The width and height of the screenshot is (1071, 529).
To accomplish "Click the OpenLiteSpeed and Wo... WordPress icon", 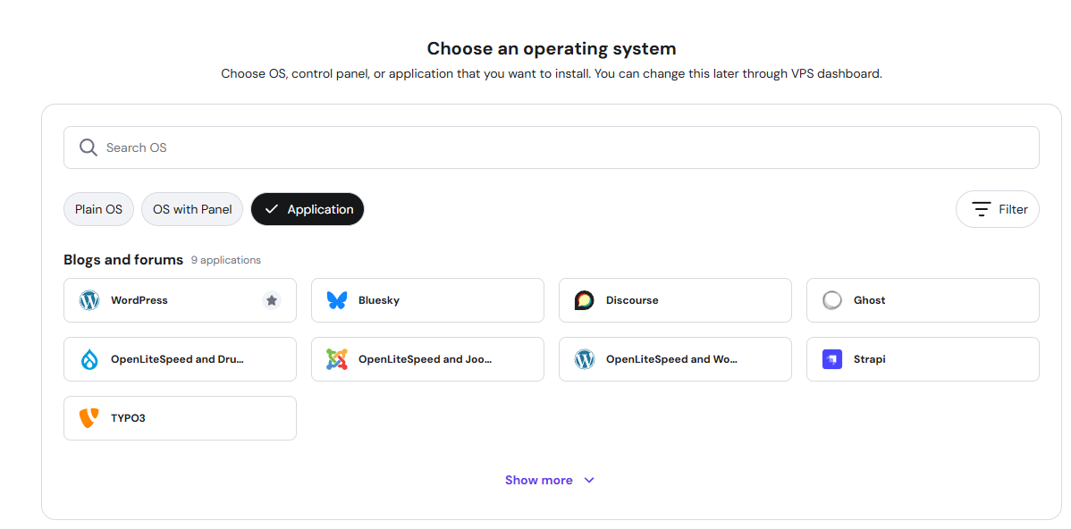I will 584,359.
